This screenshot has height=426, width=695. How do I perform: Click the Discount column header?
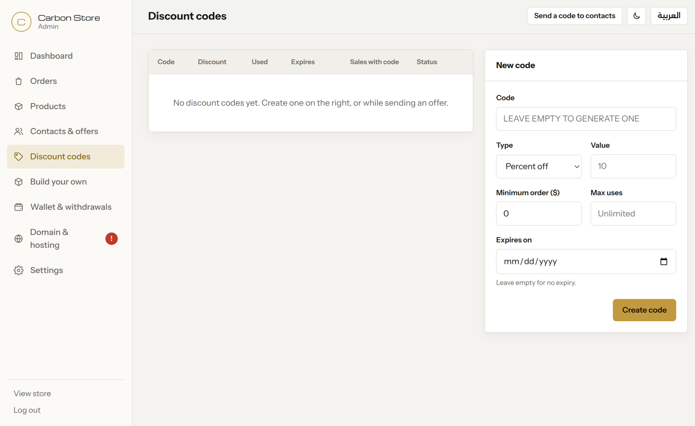pos(212,62)
